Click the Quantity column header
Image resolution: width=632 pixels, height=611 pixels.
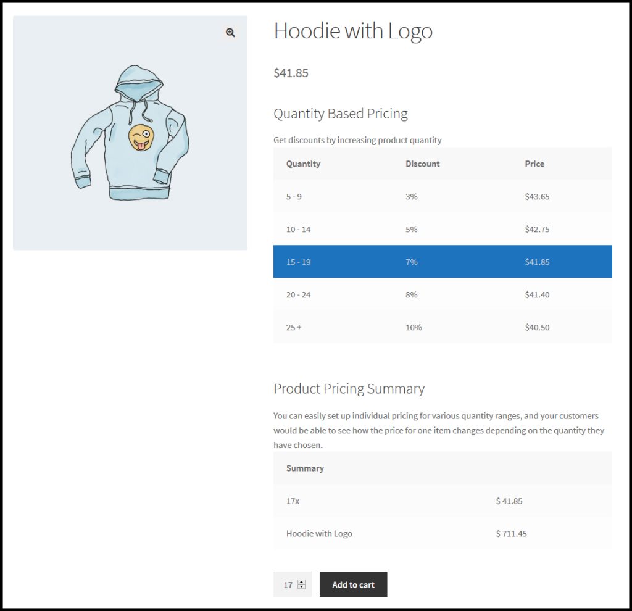tap(303, 164)
